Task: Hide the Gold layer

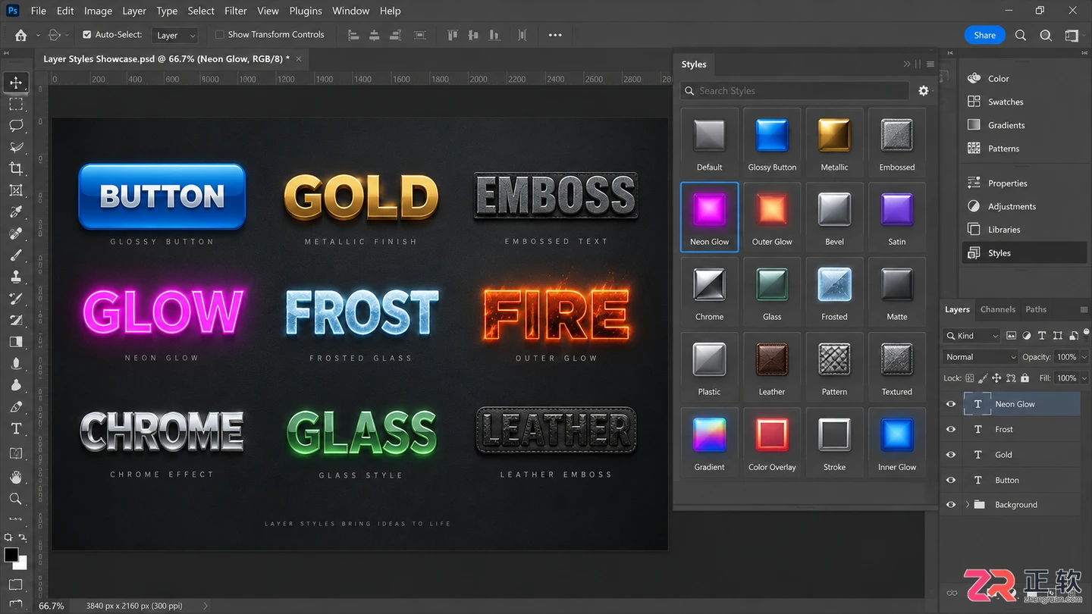Action: coord(951,455)
